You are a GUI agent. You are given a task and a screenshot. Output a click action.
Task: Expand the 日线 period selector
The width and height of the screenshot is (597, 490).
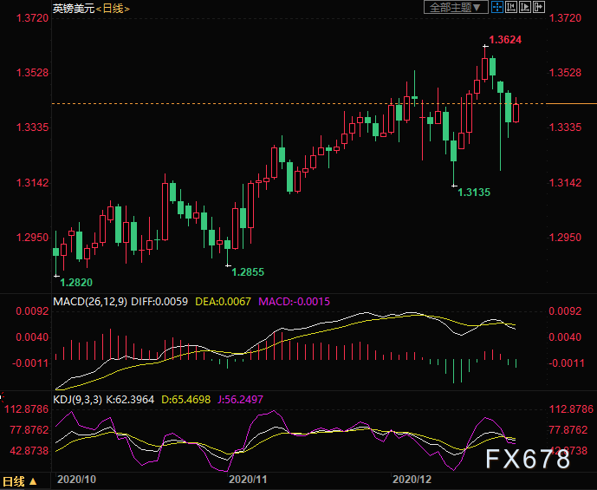tap(19, 481)
